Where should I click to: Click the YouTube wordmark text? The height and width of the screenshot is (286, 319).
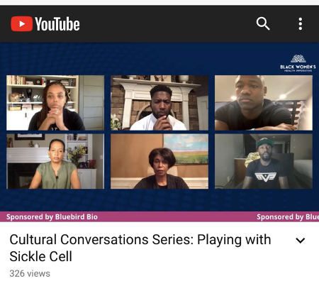(x=57, y=24)
